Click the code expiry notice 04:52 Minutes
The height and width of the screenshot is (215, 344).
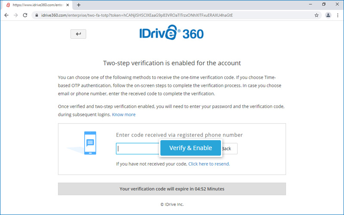[x=172, y=189]
